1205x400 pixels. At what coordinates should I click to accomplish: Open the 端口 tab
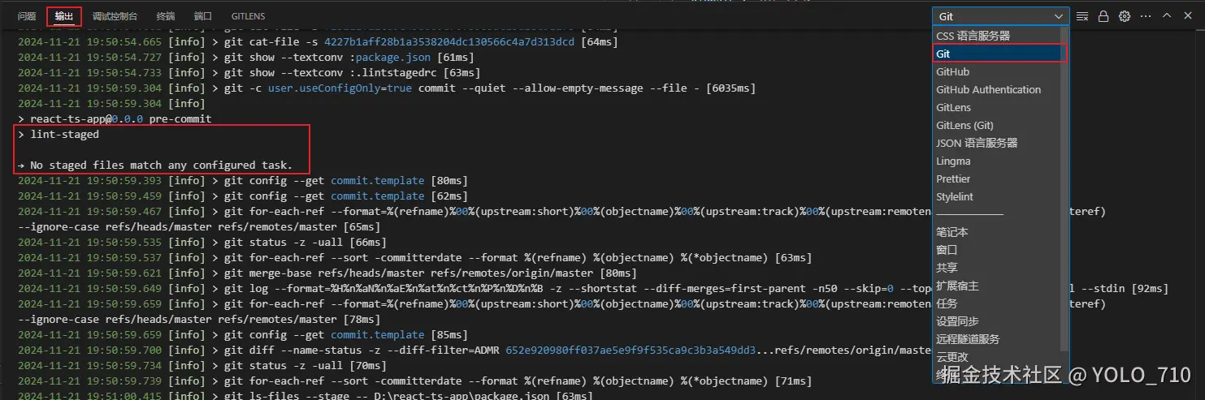coord(203,16)
